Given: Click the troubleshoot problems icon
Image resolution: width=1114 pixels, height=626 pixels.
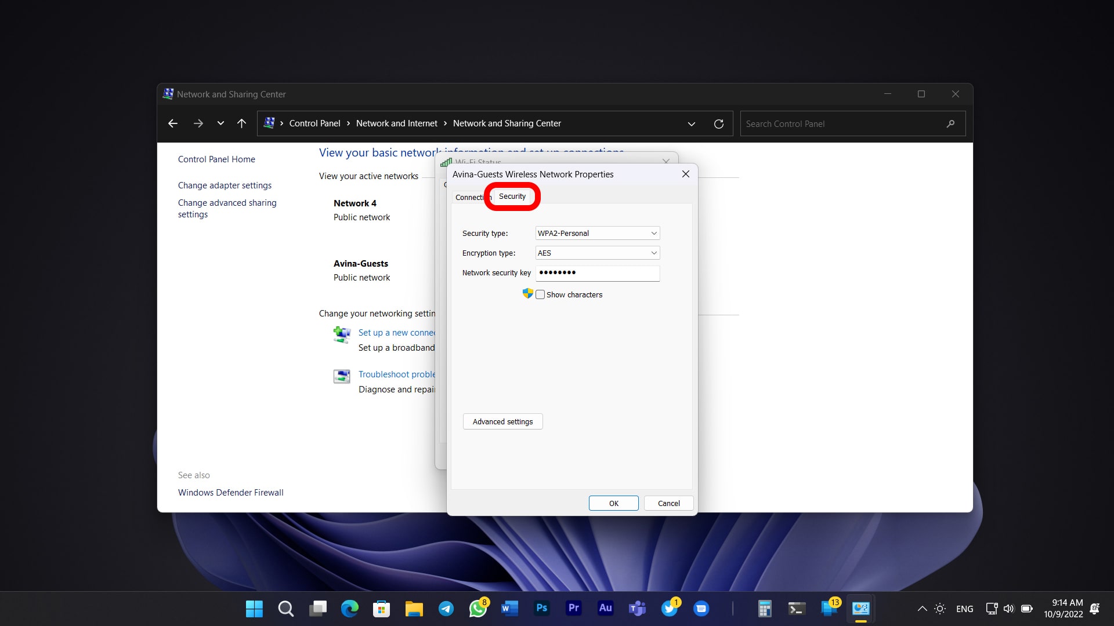Looking at the screenshot, I should (342, 376).
